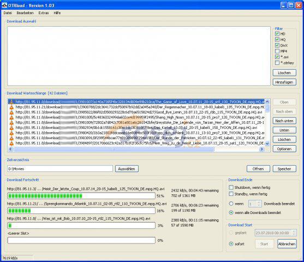Open the Hilfe menu
Viewport: 304px width, 262px height.
click(x=57, y=13)
